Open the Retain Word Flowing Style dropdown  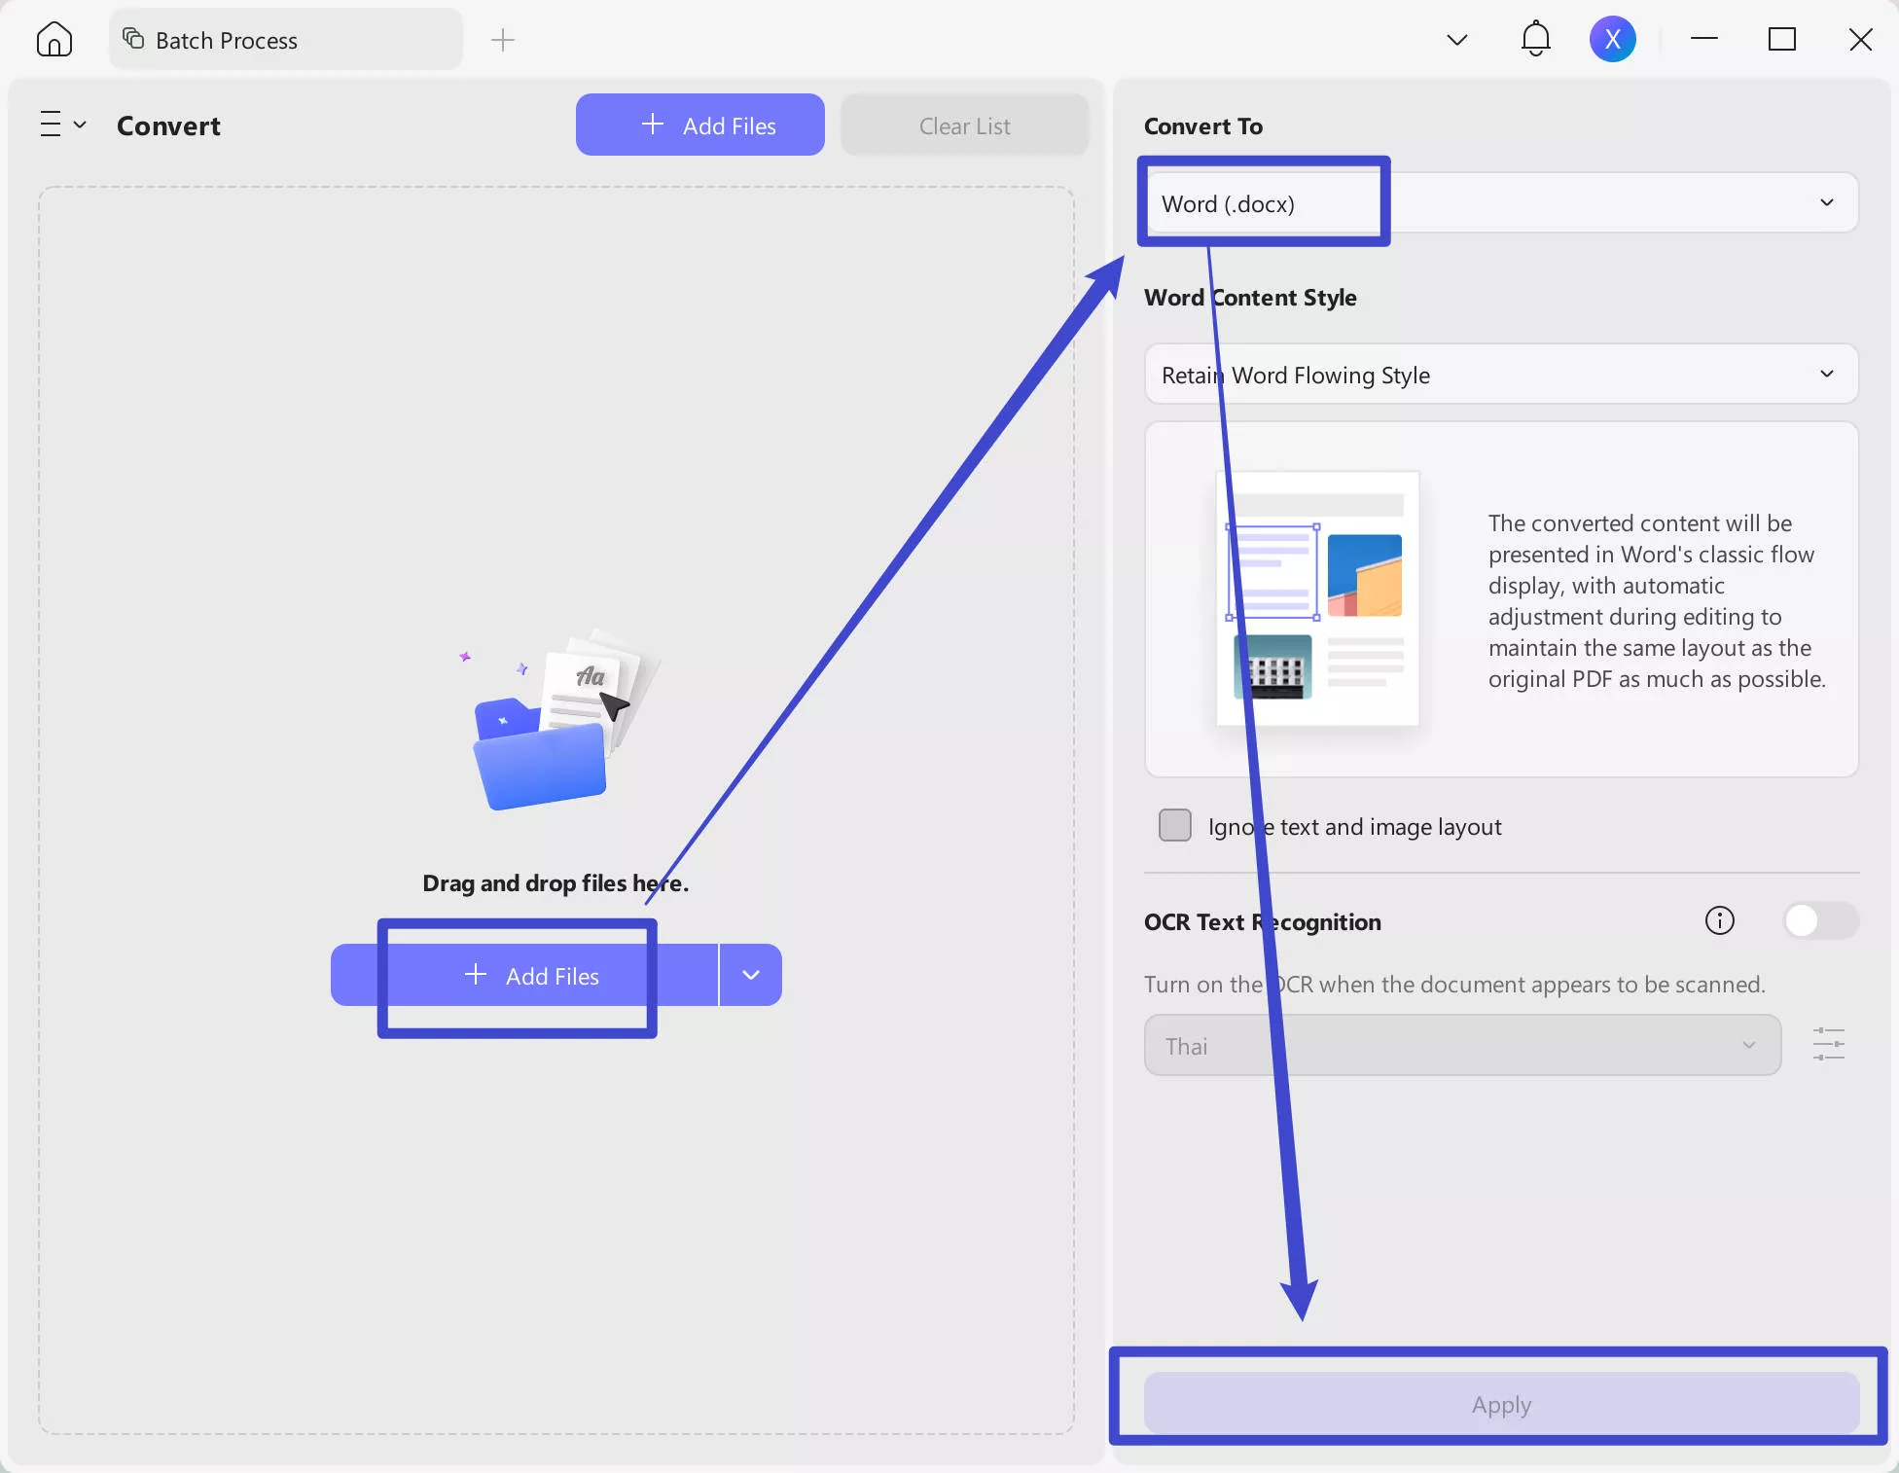coord(1826,375)
